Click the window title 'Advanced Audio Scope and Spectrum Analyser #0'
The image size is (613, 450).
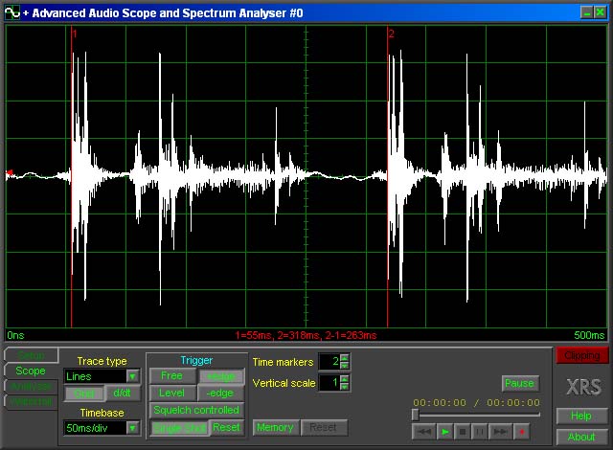click(x=168, y=12)
